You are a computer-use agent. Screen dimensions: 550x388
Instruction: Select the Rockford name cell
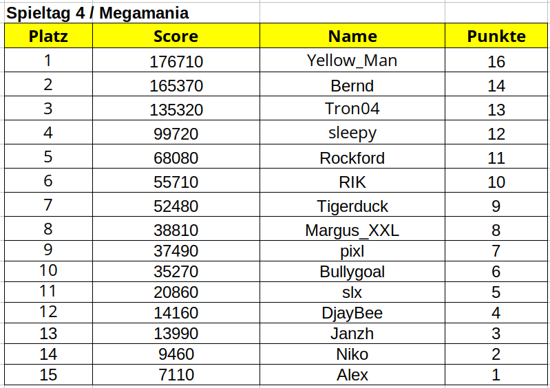[x=352, y=158]
